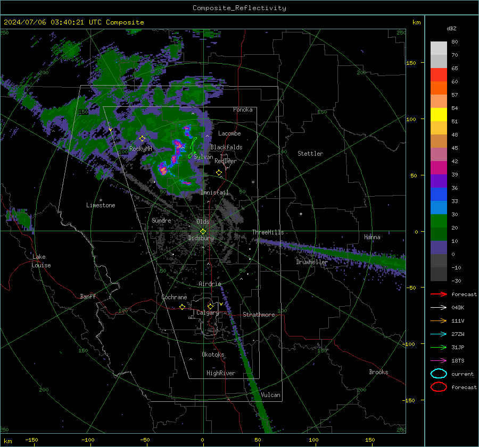Click the Lacombe city label
The height and width of the screenshot is (447, 479).
click(x=229, y=133)
